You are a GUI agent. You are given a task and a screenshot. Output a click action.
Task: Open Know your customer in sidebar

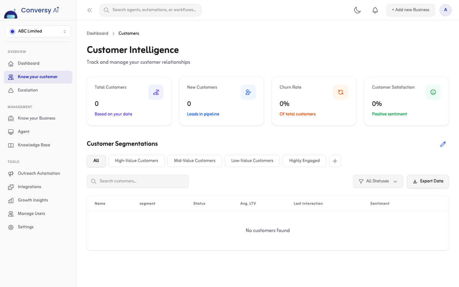pos(38,77)
